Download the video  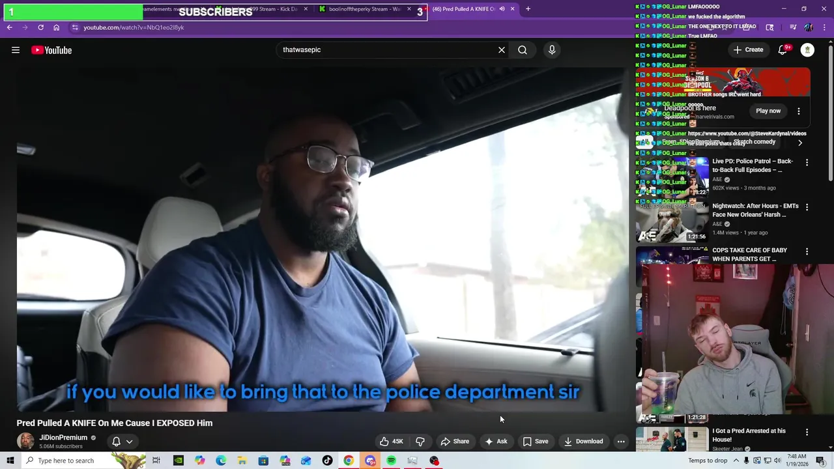(583, 441)
